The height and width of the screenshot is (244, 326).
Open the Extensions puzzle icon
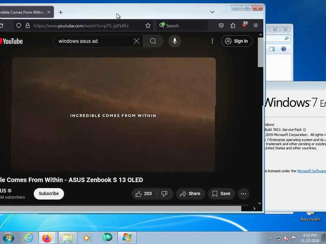tap(233, 25)
